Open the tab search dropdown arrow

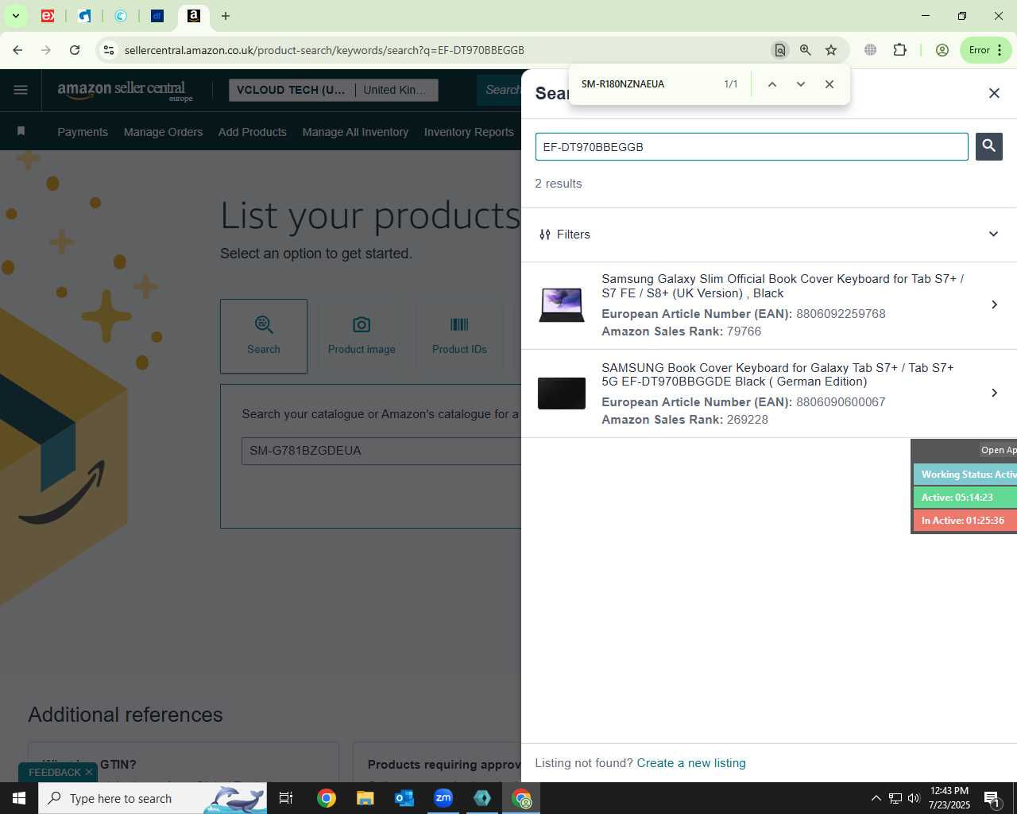(15, 16)
